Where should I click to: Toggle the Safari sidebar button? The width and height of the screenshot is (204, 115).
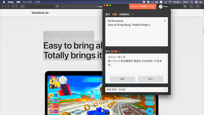click(22, 6)
